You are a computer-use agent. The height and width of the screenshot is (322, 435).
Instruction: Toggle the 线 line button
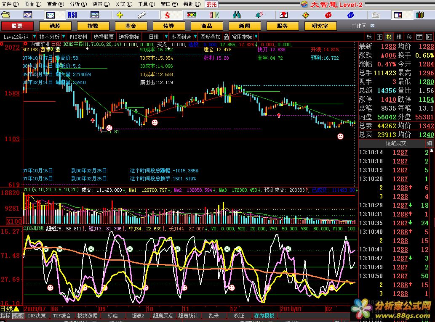[x=399, y=37]
